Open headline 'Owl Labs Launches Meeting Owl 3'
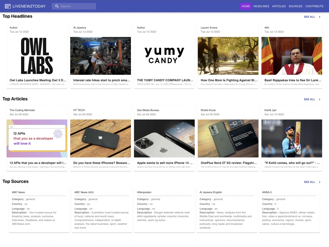Screen dimensions: 329x247 38,80
